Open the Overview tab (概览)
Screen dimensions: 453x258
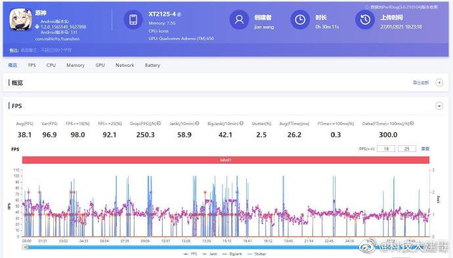pyautogui.click(x=12, y=65)
